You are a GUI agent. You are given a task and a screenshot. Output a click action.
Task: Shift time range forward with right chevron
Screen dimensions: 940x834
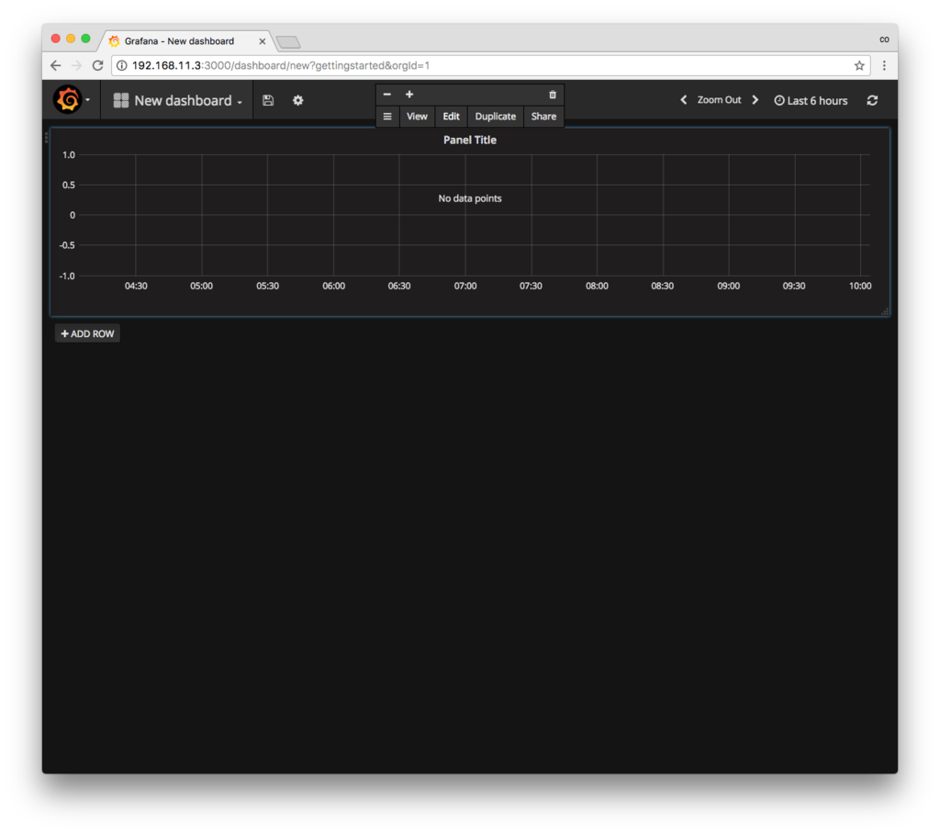755,99
